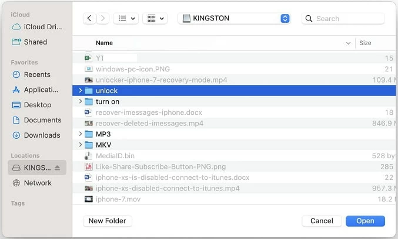This screenshot has height=239, width=398.
Task: Open the list view options dropdown
Action: 125,19
